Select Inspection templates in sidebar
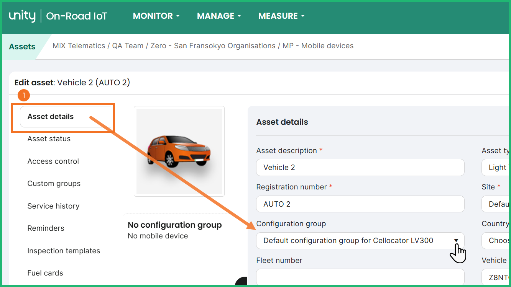Screen dimensions: 511x287 (x=64, y=251)
